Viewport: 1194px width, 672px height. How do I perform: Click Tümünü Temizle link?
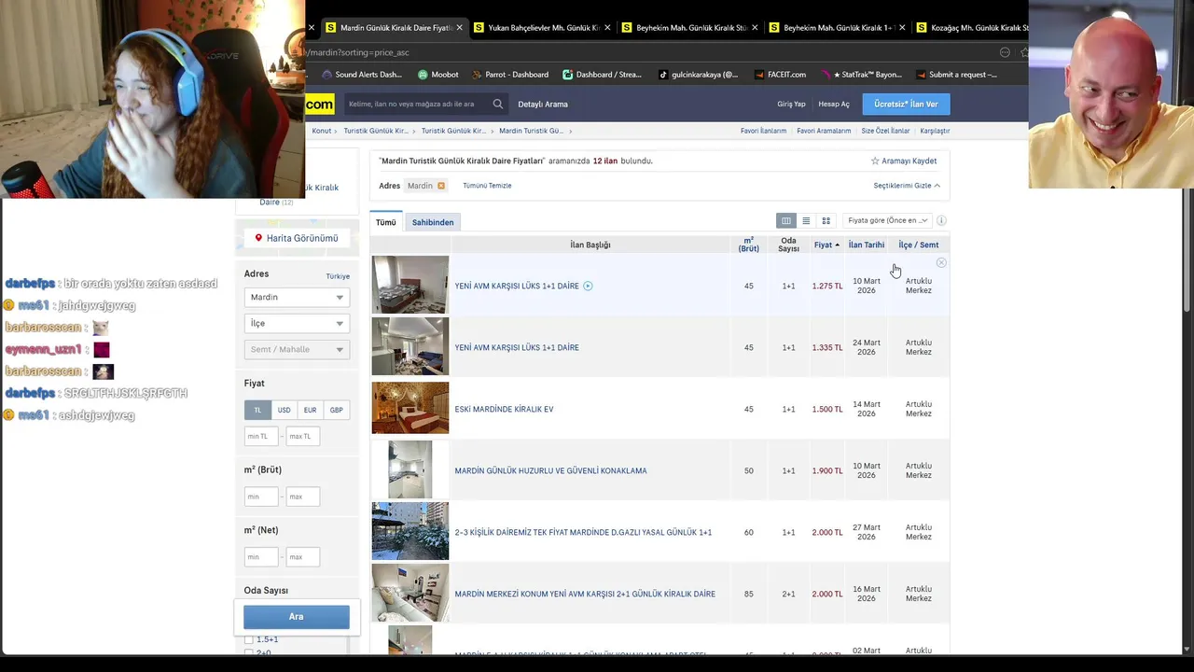[487, 186]
